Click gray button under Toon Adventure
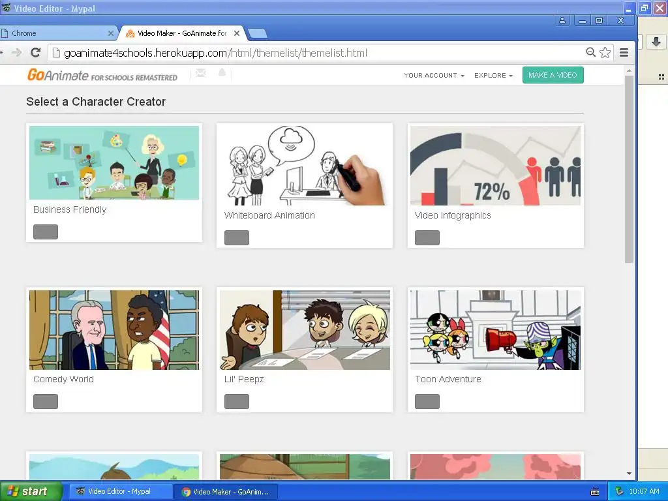The height and width of the screenshot is (501, 668). point(427,401)
